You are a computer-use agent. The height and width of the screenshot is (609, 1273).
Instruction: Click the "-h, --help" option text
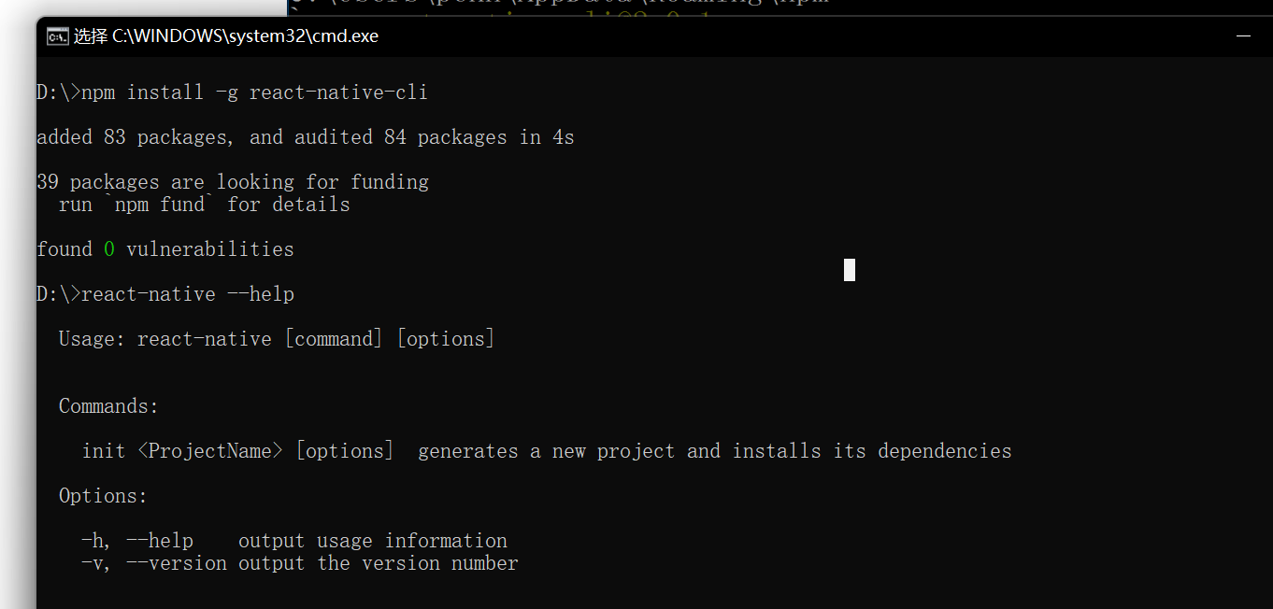[x=137, y=541]
